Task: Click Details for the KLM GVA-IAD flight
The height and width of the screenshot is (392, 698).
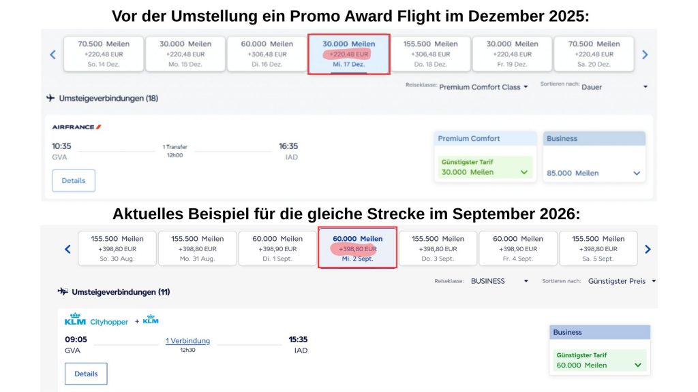Action: [86, 374]
